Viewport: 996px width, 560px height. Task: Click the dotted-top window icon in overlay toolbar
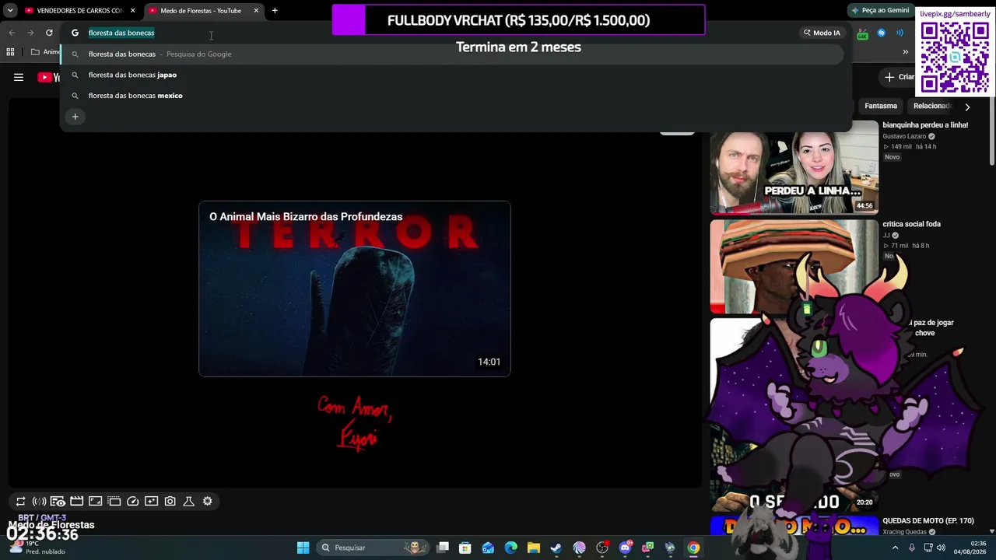click(114, 502)
